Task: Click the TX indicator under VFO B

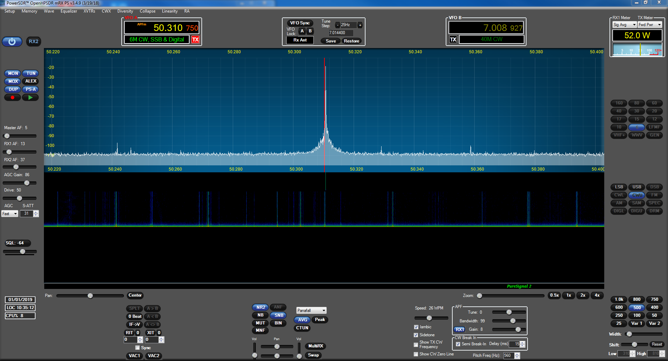Action: (x=453, y=39)
